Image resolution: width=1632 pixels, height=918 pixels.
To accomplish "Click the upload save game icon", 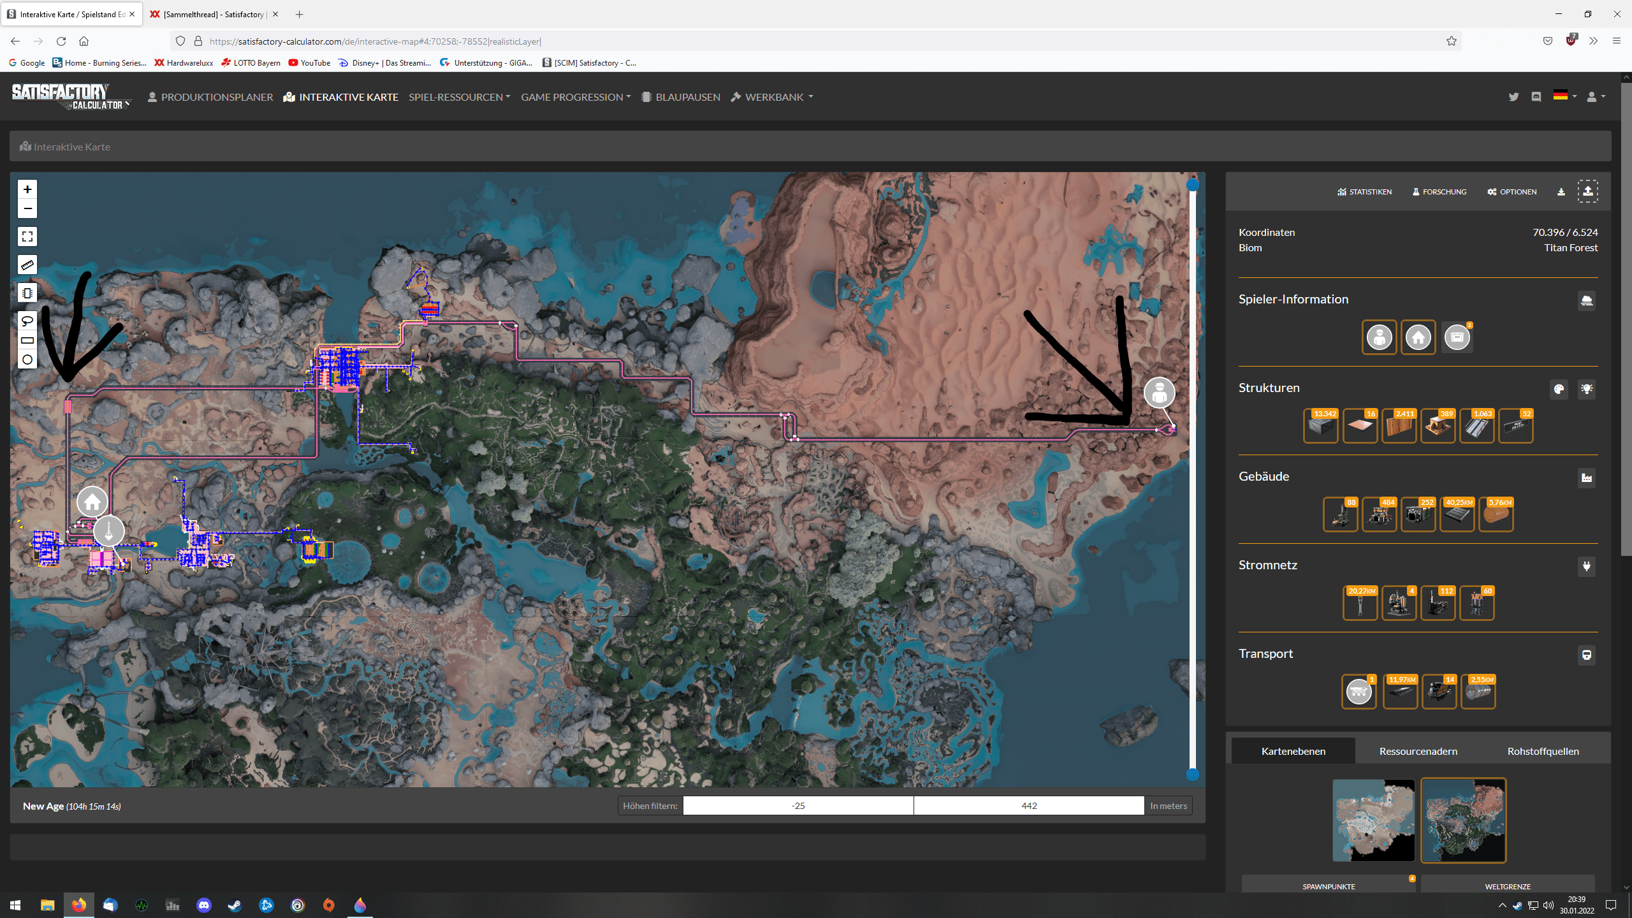I will [x=1587, y=191].
